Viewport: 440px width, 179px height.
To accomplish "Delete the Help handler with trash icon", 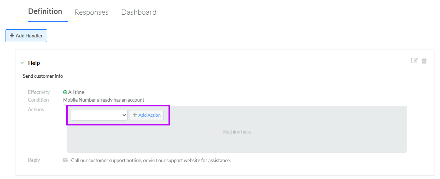I will click(424, 61).
